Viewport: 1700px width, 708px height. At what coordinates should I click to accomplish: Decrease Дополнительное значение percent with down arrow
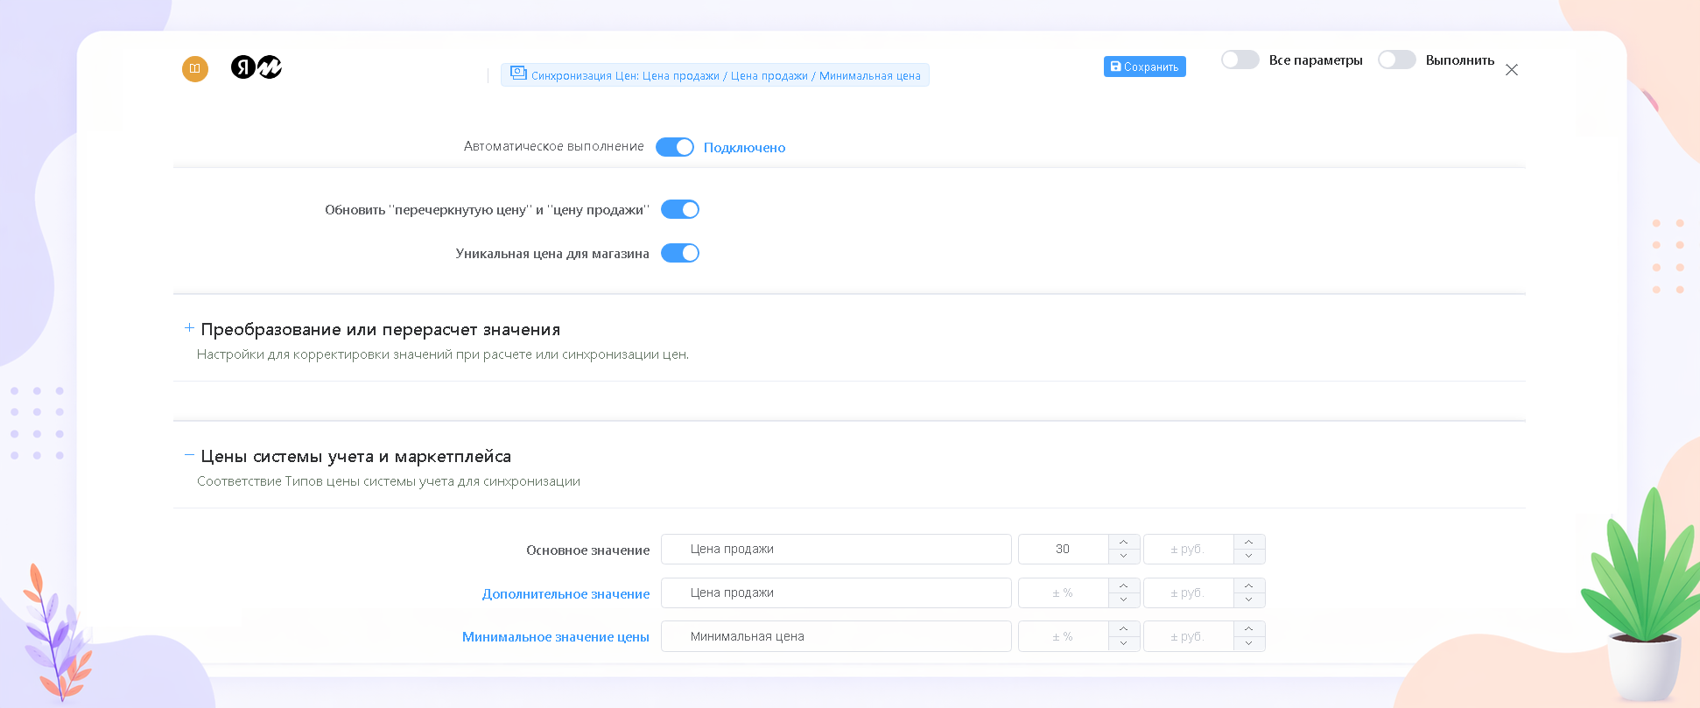coord(1124,600)
